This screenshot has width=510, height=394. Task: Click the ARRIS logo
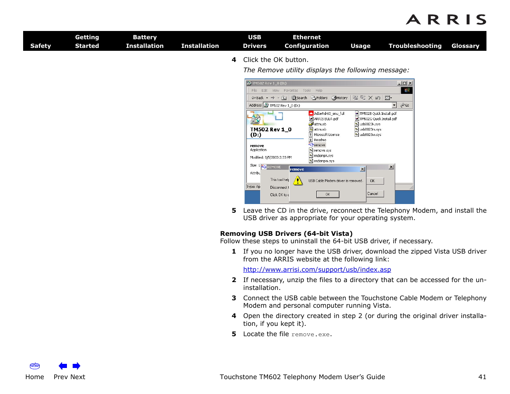(x=446, y=19)
